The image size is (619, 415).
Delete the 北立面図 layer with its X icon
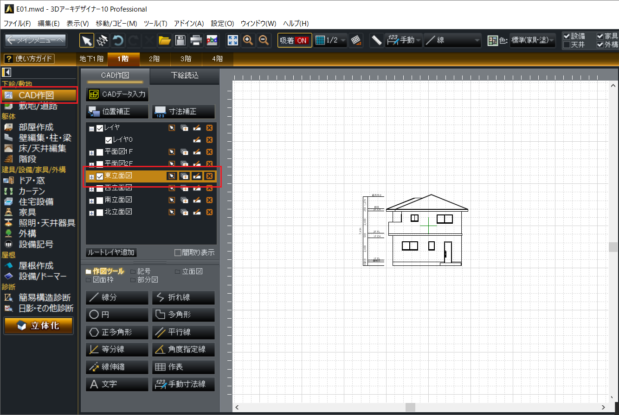209,212
